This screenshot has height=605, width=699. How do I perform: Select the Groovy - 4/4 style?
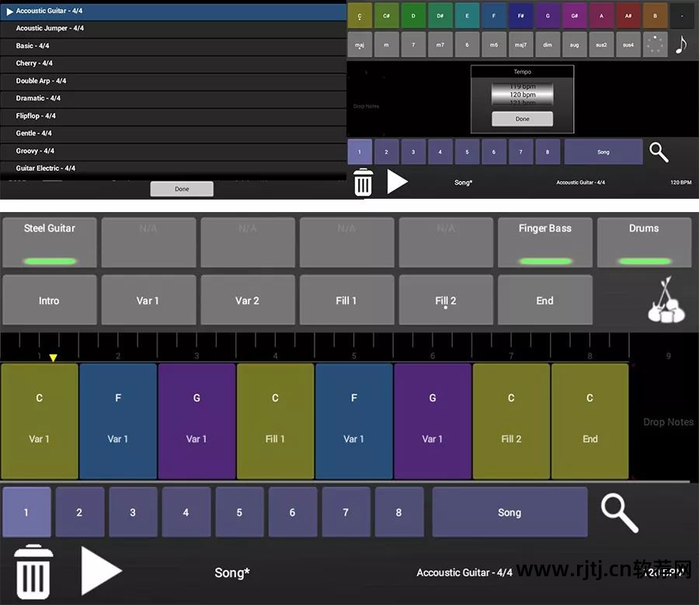click(173, 151)
